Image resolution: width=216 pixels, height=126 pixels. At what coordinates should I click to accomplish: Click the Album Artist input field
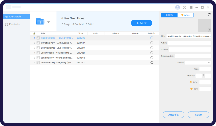(193, 56)
